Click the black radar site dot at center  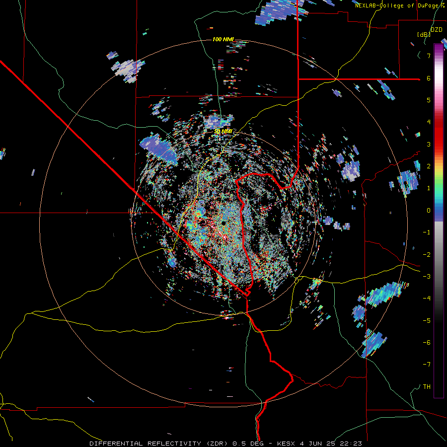223,223
